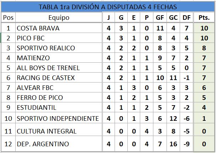The width and height of the screenshot is (216, 153).
Task: Select the Equipo column header
Action: click(59, 18)
